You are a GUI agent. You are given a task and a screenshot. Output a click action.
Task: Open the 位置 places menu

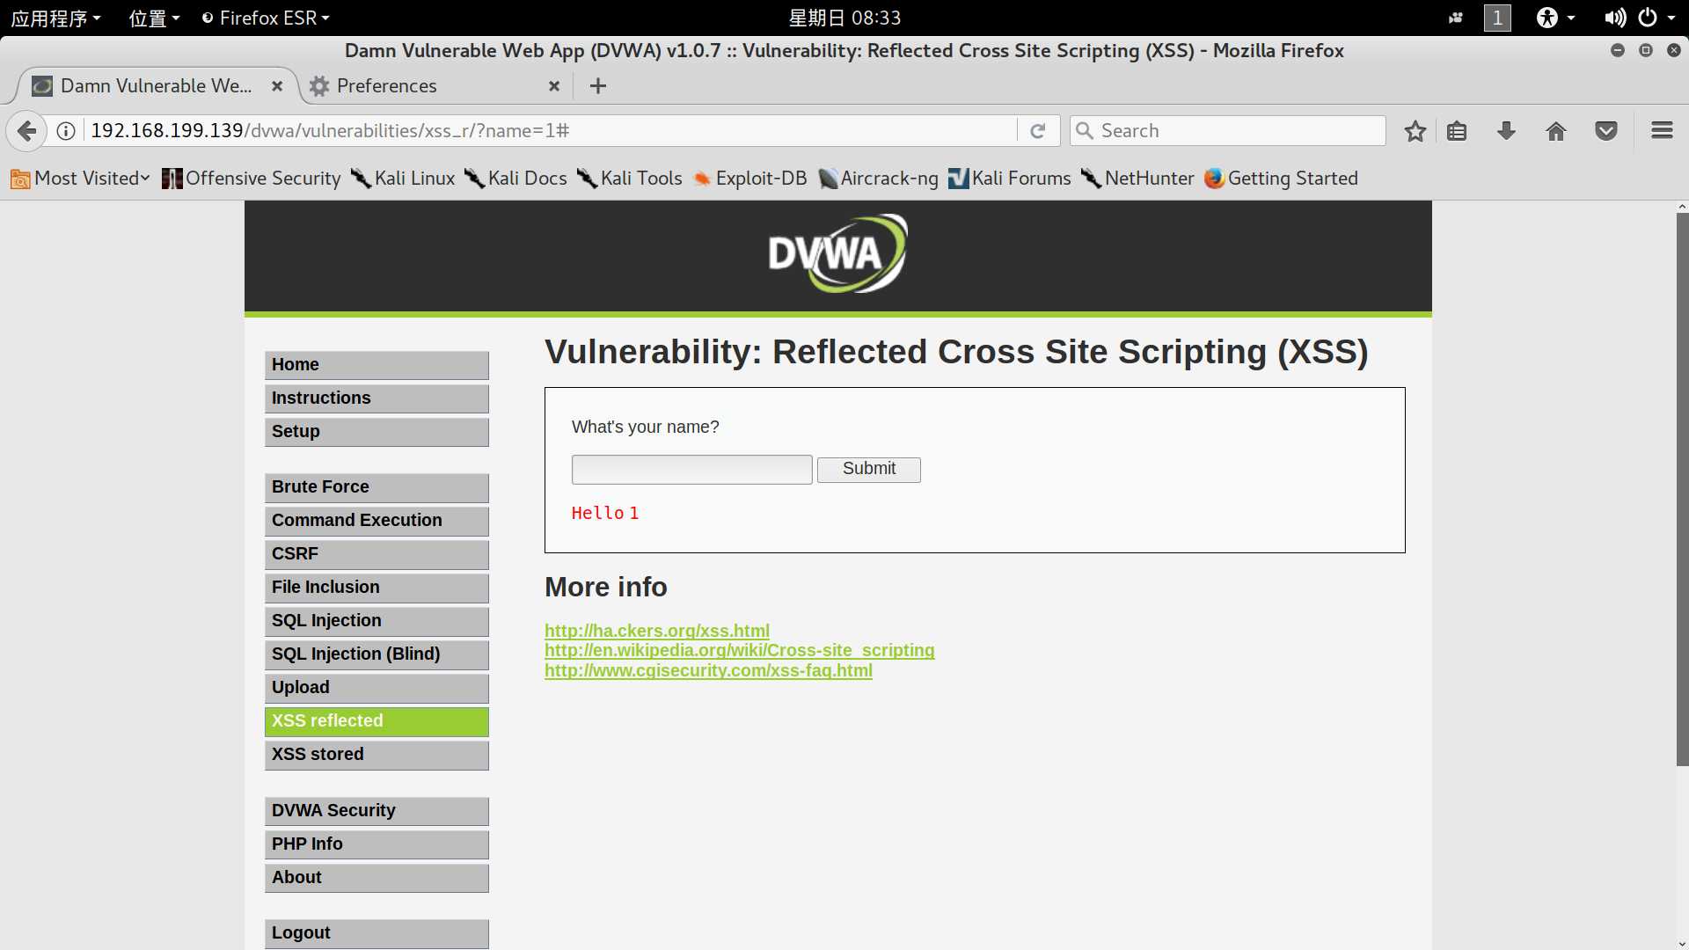tap(154, 18)
